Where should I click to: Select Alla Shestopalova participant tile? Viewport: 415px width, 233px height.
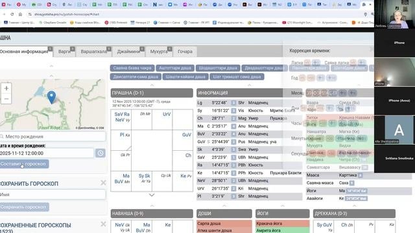coord(395,129)
